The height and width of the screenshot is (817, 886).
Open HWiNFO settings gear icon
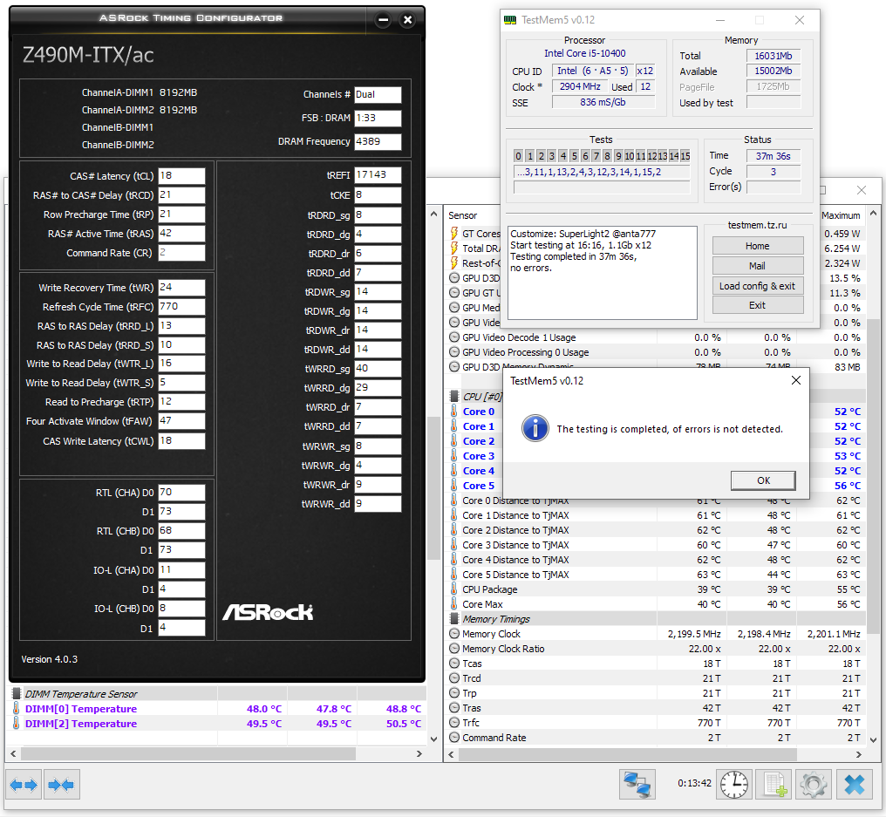814,784
